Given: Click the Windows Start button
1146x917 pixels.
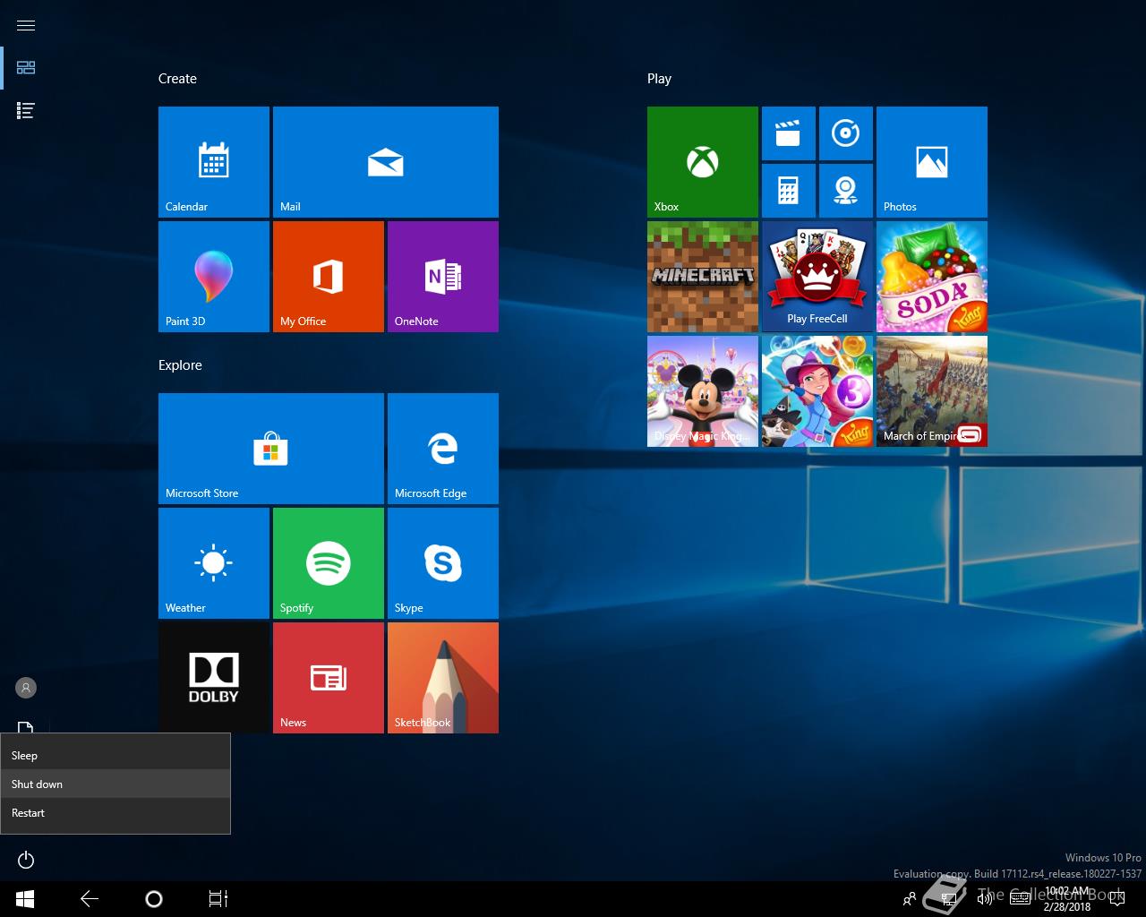Looking at the screenshot, I should coord(25,899).
